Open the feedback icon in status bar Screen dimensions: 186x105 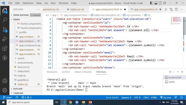(x=176, y=97)
